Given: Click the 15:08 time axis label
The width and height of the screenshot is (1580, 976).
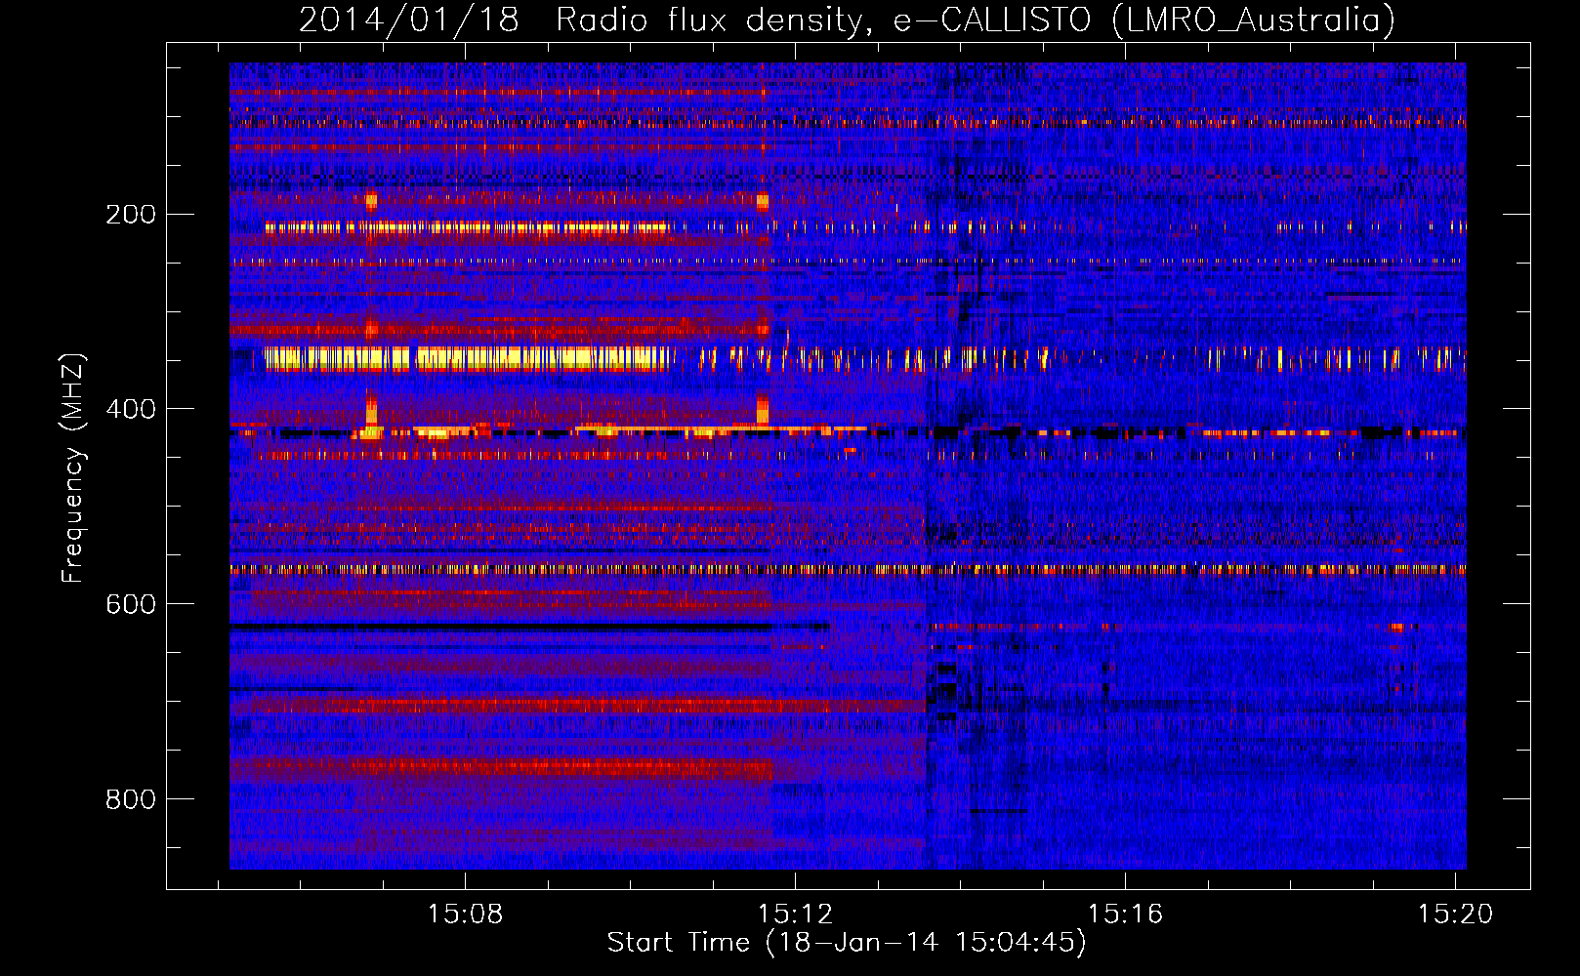Looking at the screenshot, I should (466, 914).
